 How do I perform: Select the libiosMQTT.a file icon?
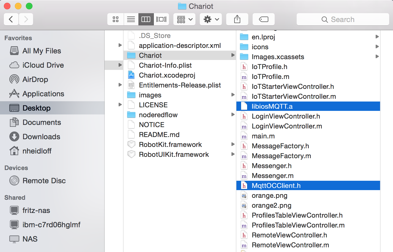(x=244, y=106)
